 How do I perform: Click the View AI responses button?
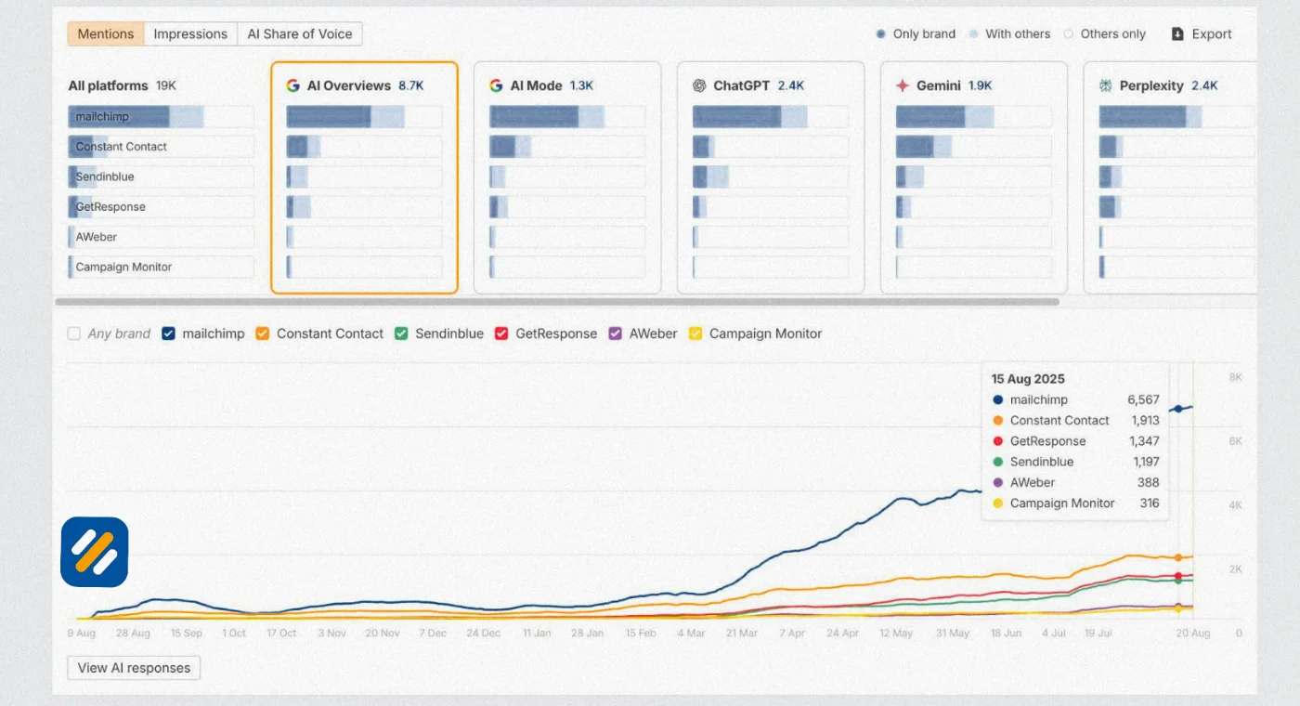click(x=134, y=668)
